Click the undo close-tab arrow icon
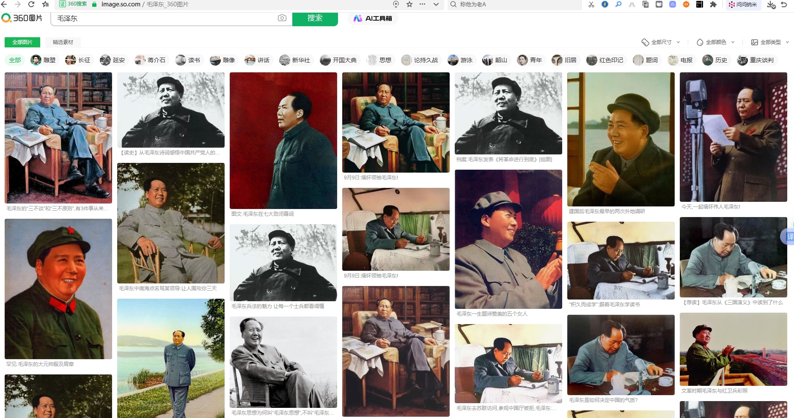The image size is (794, 418). [784, 4]
